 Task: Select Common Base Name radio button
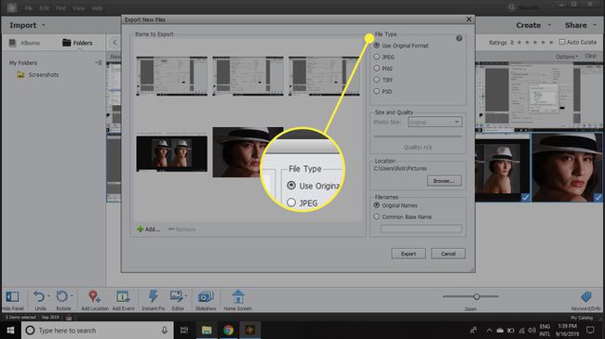377,217
